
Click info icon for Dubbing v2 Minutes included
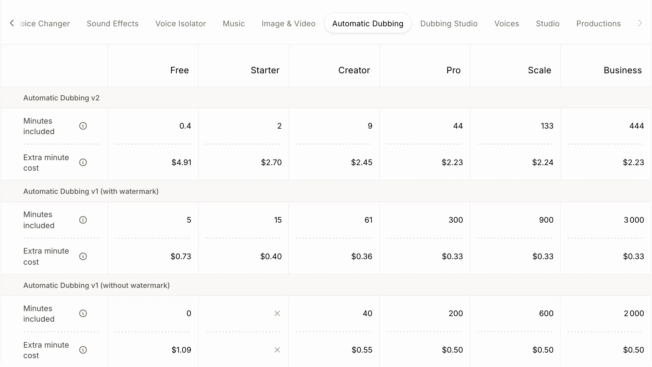83,126
